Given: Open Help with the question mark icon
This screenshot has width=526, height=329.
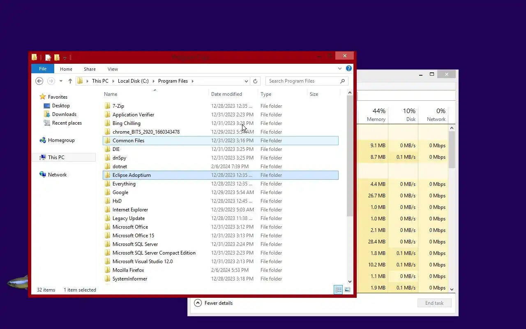Looking at the screenshot, I should [349, 69].
